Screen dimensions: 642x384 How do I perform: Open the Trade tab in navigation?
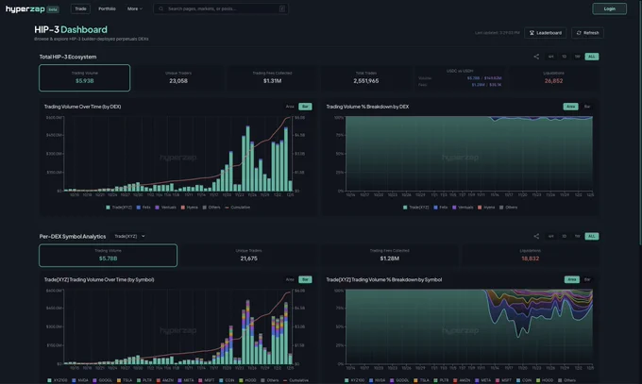click(80, 8)
